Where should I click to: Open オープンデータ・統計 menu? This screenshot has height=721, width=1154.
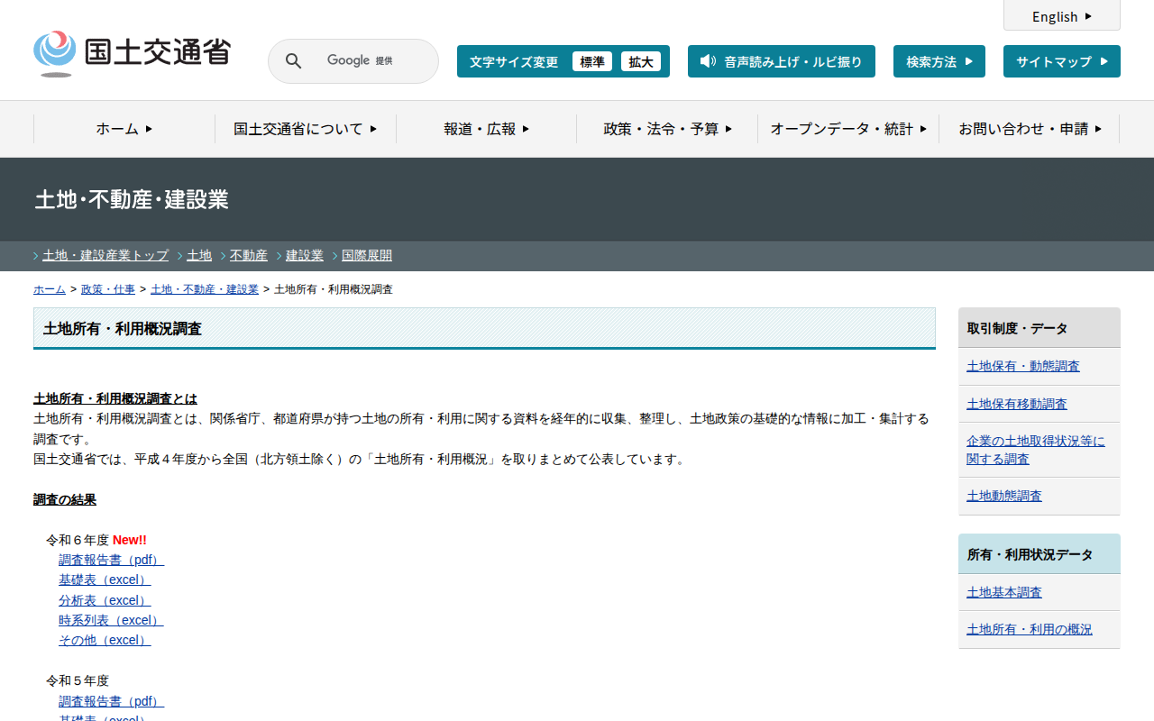(848, 129)
